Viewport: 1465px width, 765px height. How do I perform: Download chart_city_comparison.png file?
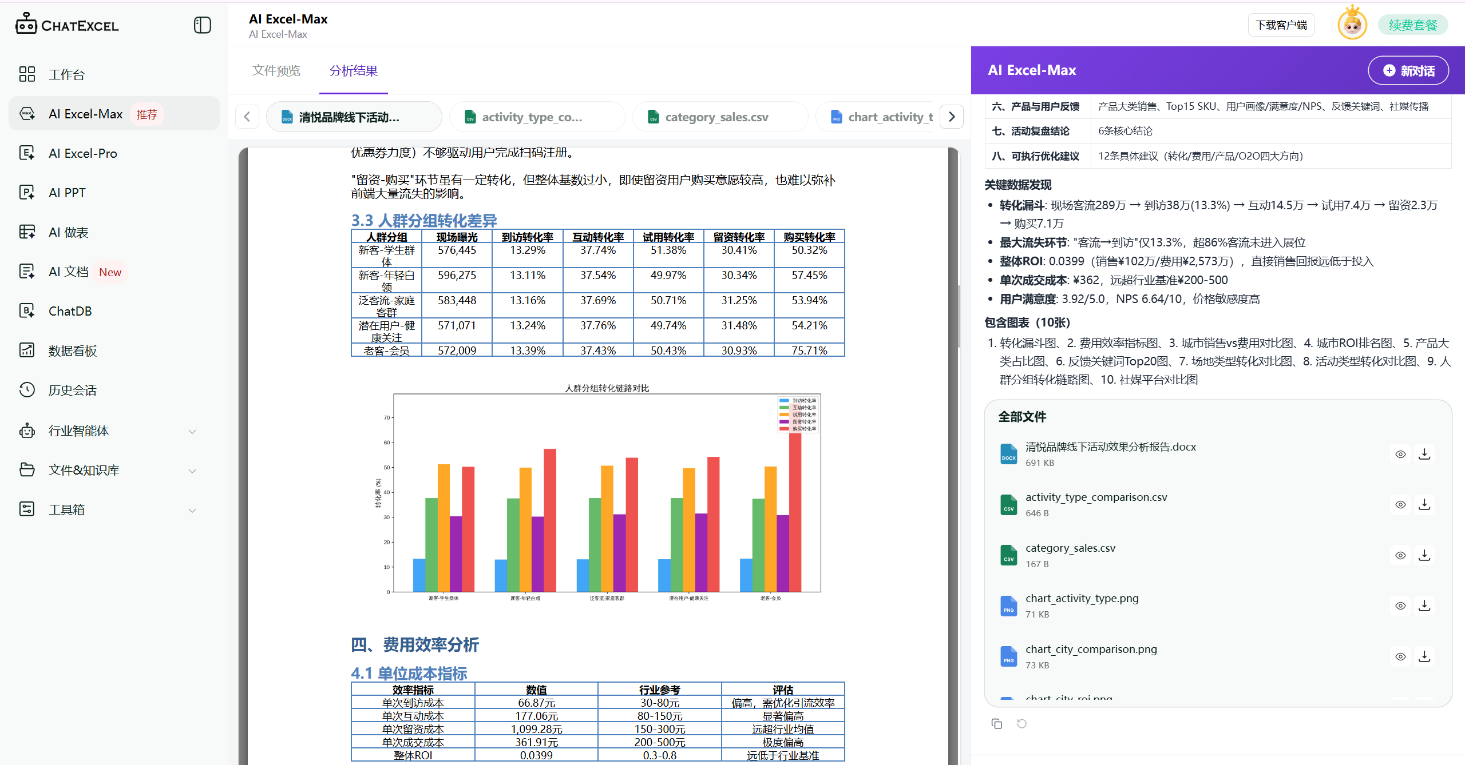coord(1424,657)
